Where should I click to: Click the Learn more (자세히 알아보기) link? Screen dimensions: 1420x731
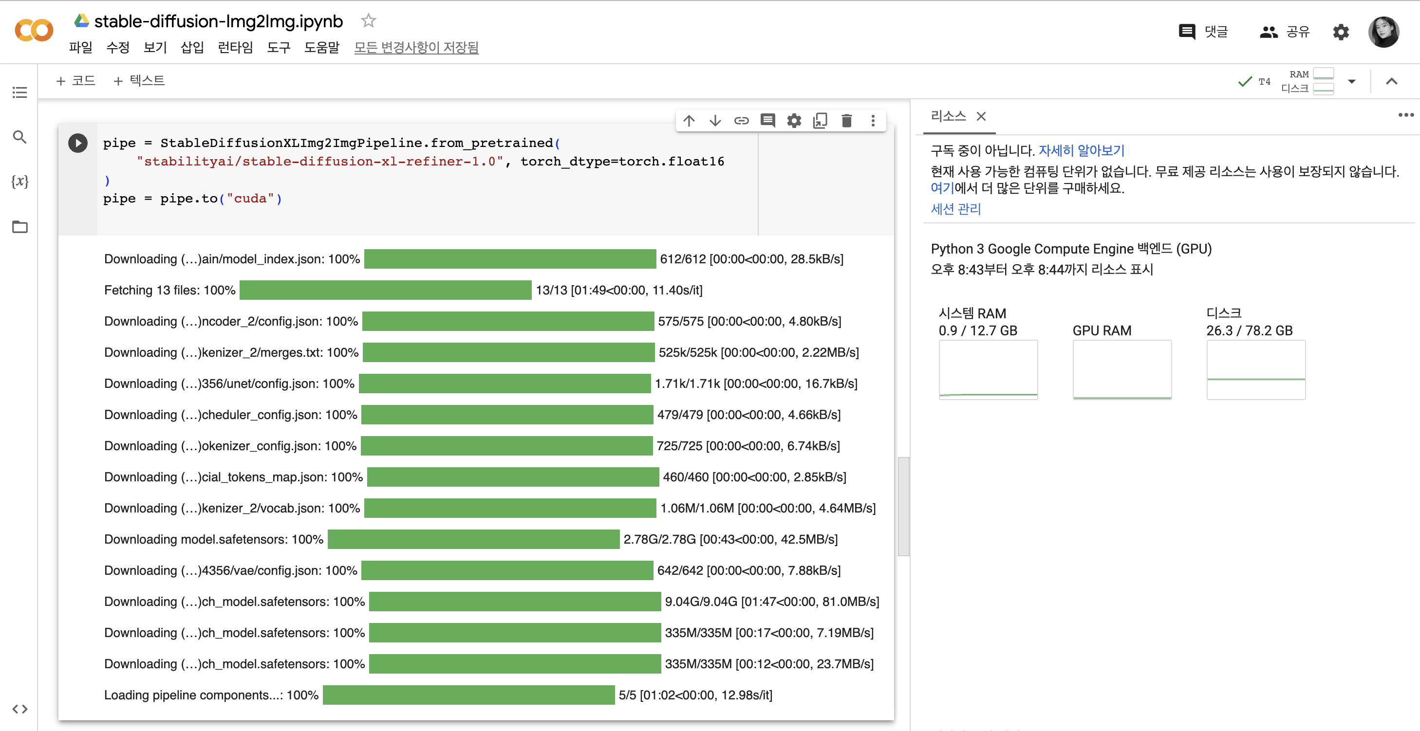click(1082, 150)
